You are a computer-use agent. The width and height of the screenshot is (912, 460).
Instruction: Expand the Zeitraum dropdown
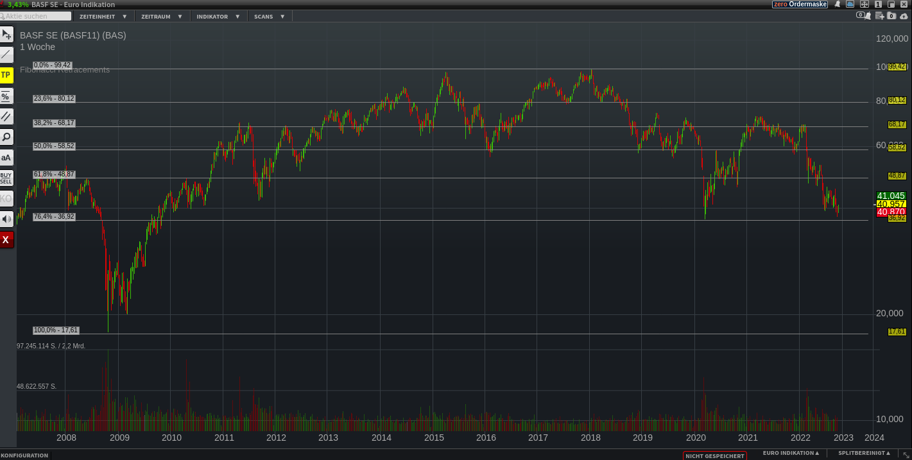tap(162, 17)
